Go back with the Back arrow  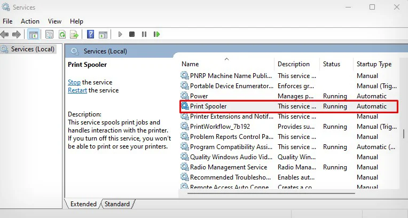click(5, 34)
